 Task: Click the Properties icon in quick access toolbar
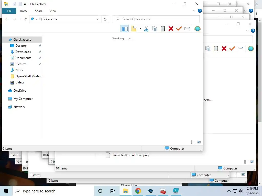(x=15, y=4)
